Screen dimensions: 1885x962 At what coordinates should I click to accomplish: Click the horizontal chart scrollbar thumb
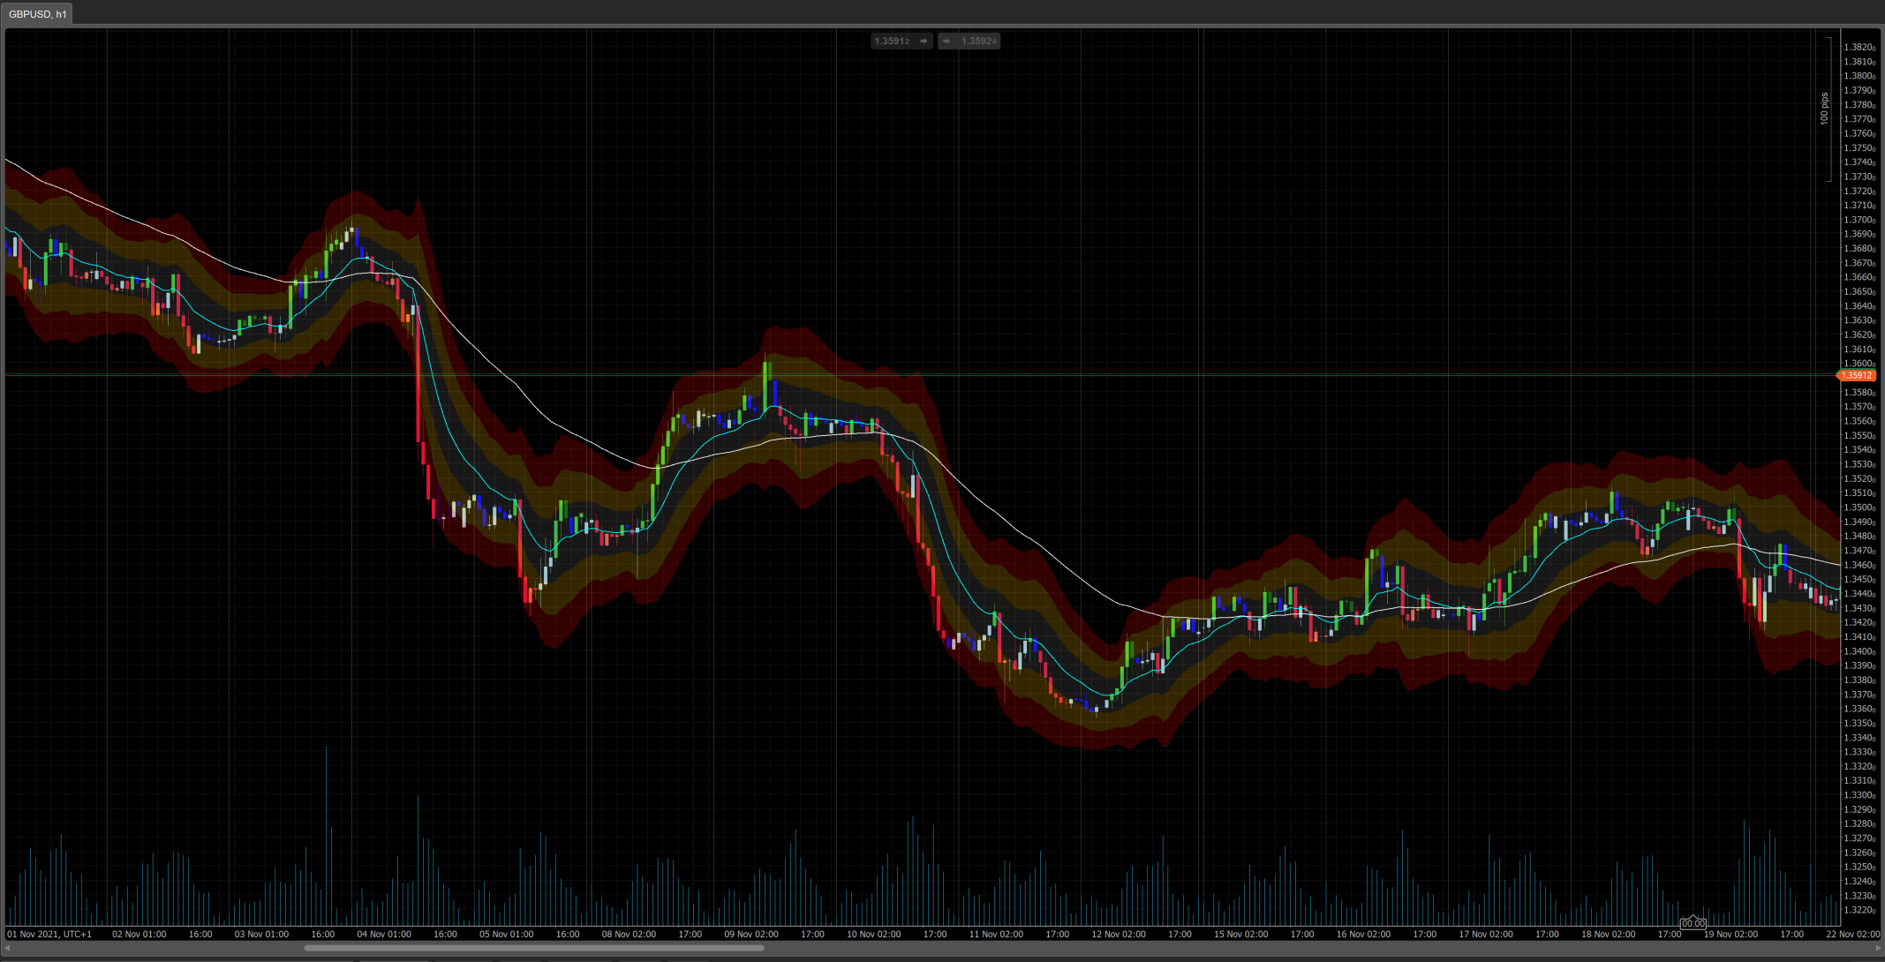[534, 948]
